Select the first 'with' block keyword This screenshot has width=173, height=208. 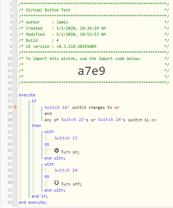pyautogui.click(x=49, y=132)
